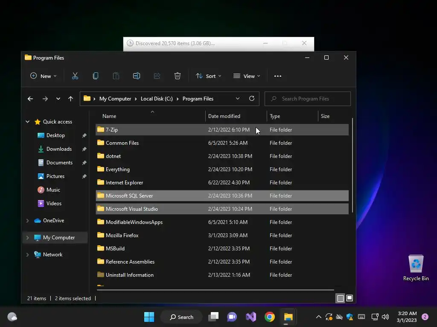Sort by the Type column header
437x327 pixels.
(x=292, y=116)
